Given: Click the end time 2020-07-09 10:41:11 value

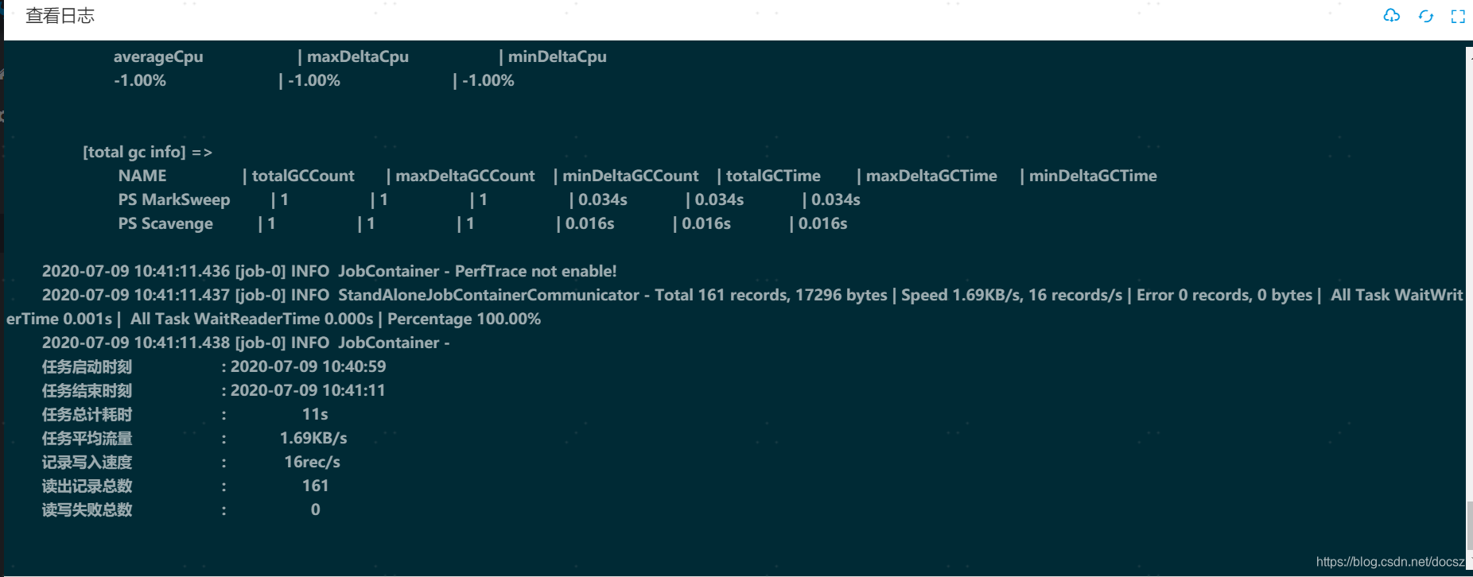Looking at the screenshot, I should tap(308, 390).
